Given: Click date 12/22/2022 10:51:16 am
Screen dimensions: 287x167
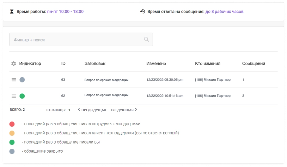Looking at the screenshot, I should click(x=165, y=96).
